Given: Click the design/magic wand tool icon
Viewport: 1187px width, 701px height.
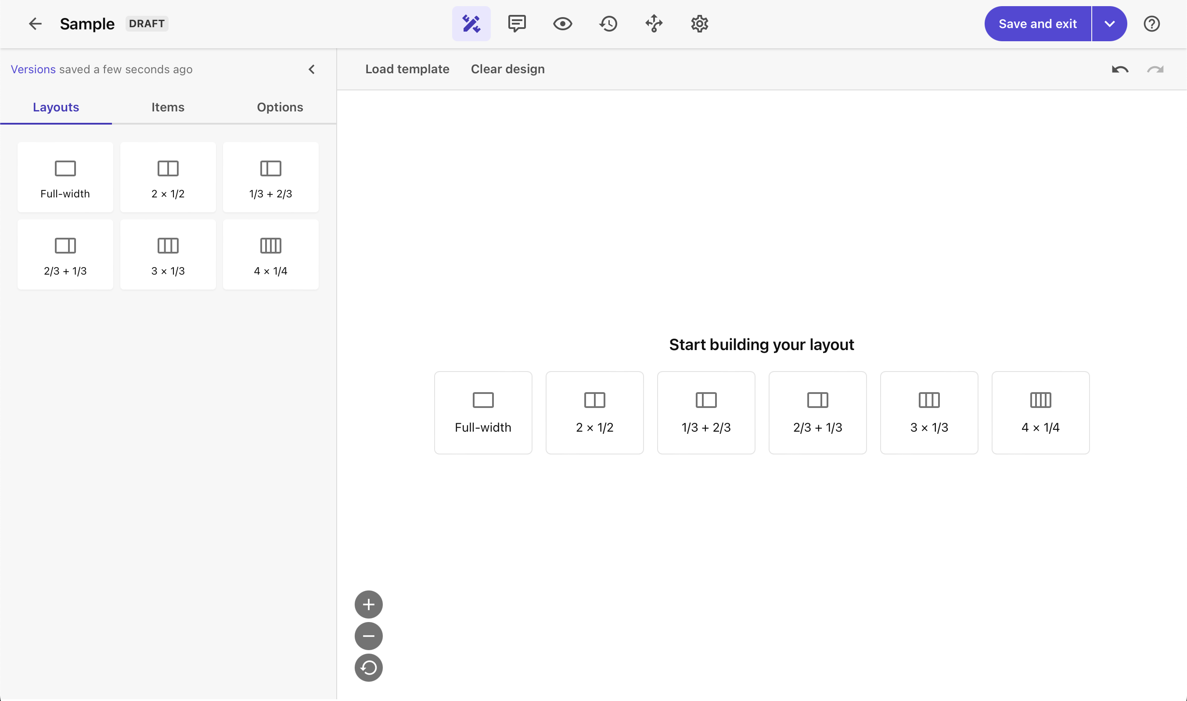Looking at the screenshot, I should [x=470, y=23].
